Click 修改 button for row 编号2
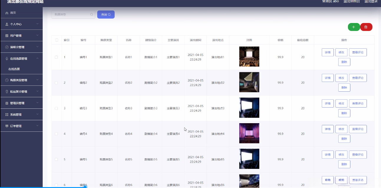381x188 pixels. (341, 78)
